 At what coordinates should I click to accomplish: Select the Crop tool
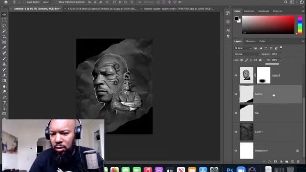tap(4, 36)
